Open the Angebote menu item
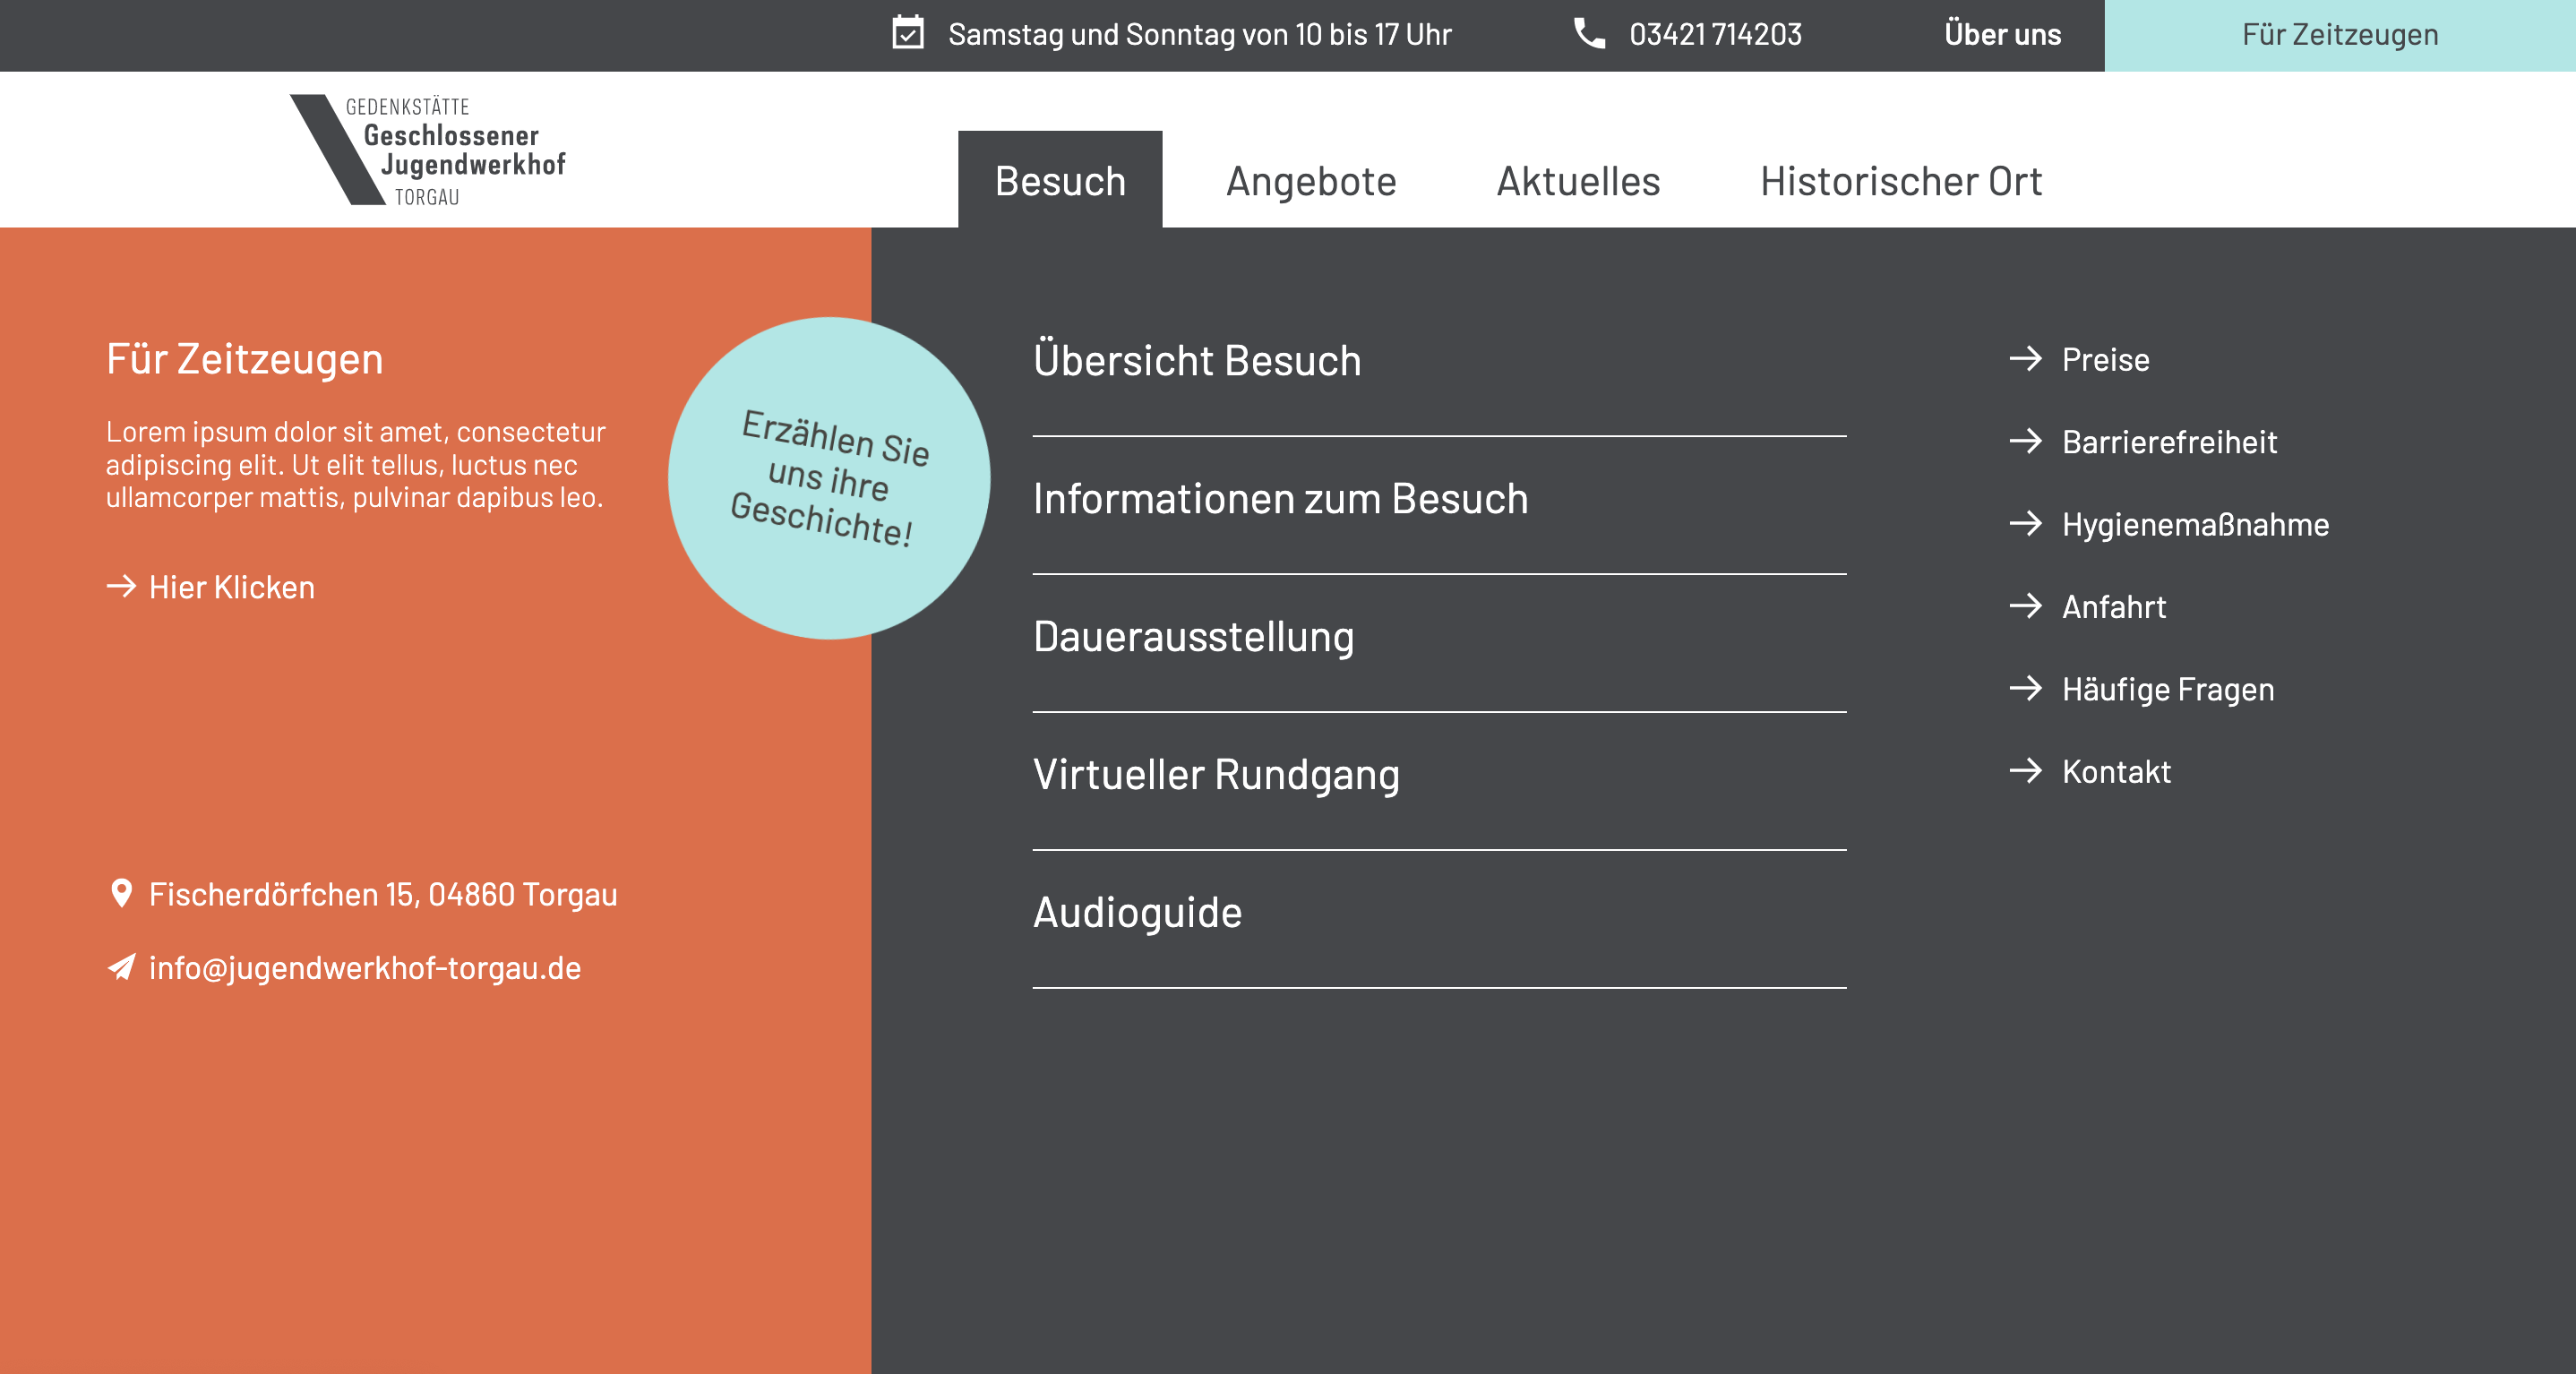The height and width of the screenshot is (1374, 2576). pos(1311,182)
